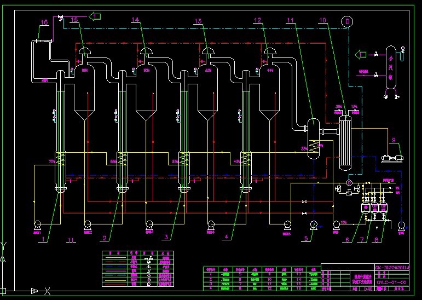This screenshot has width=422, height=300.
Task: Pick the green arrow on the line toward callout 16
Action: pyautogui.click(x=95, y=16)
